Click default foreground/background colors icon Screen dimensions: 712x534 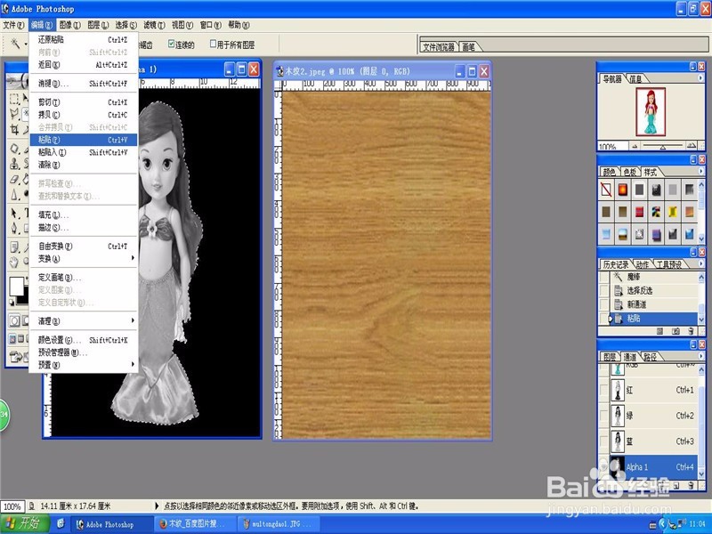12,303
